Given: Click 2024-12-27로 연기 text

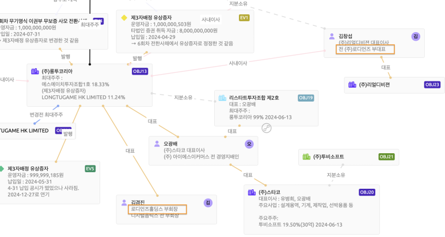Looking at the screenshot, I should tap(28, 195).
